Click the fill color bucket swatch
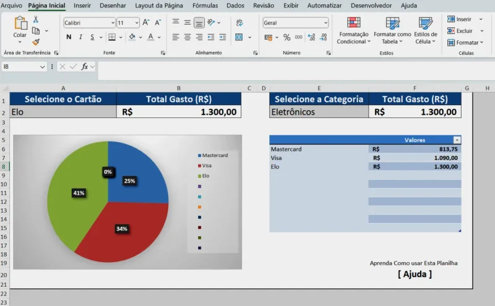This screenshot has height=306, width=495. pyautogui.click(x=131, y=37)
